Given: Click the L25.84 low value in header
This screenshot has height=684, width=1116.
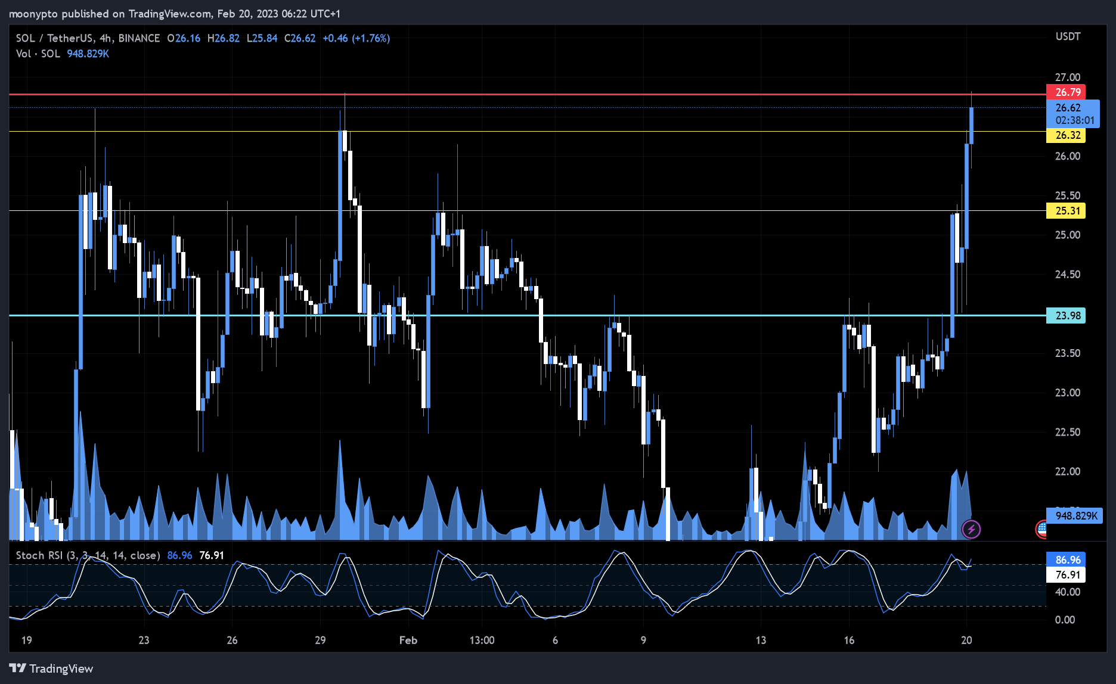Looking at the screenshot, I should (x=262, y=38).
